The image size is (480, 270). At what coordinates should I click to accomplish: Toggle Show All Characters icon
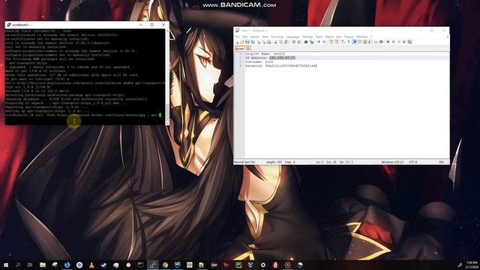[349, 42]
